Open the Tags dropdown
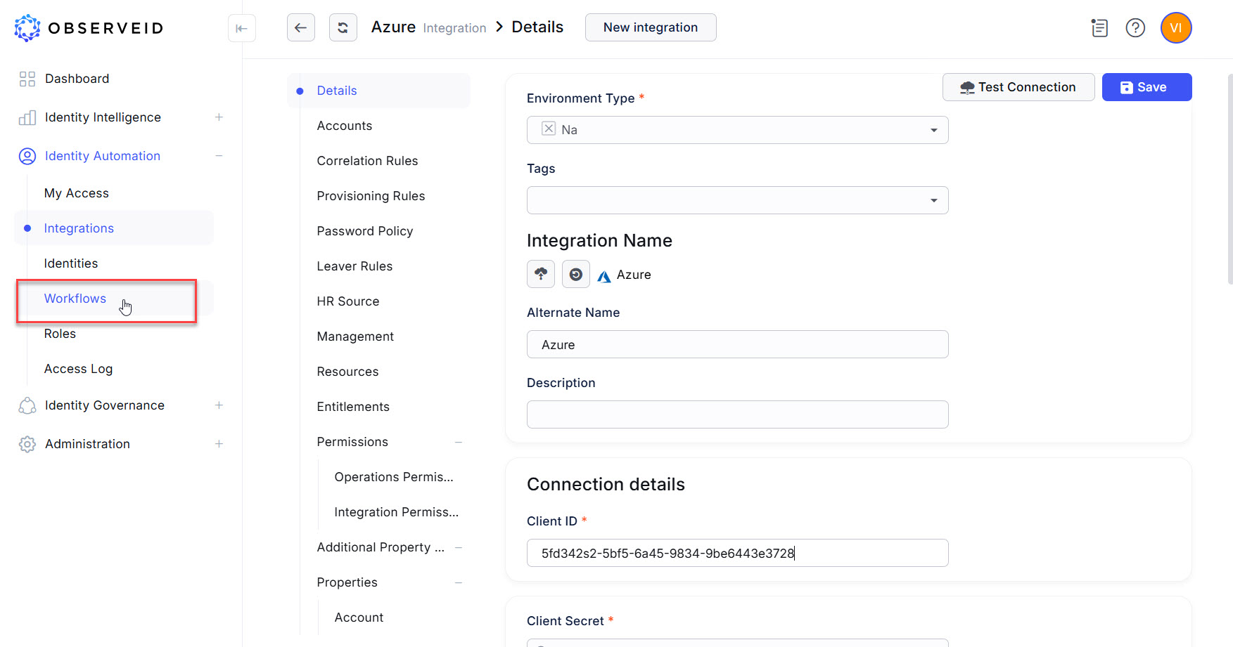 tap(933, 200)
